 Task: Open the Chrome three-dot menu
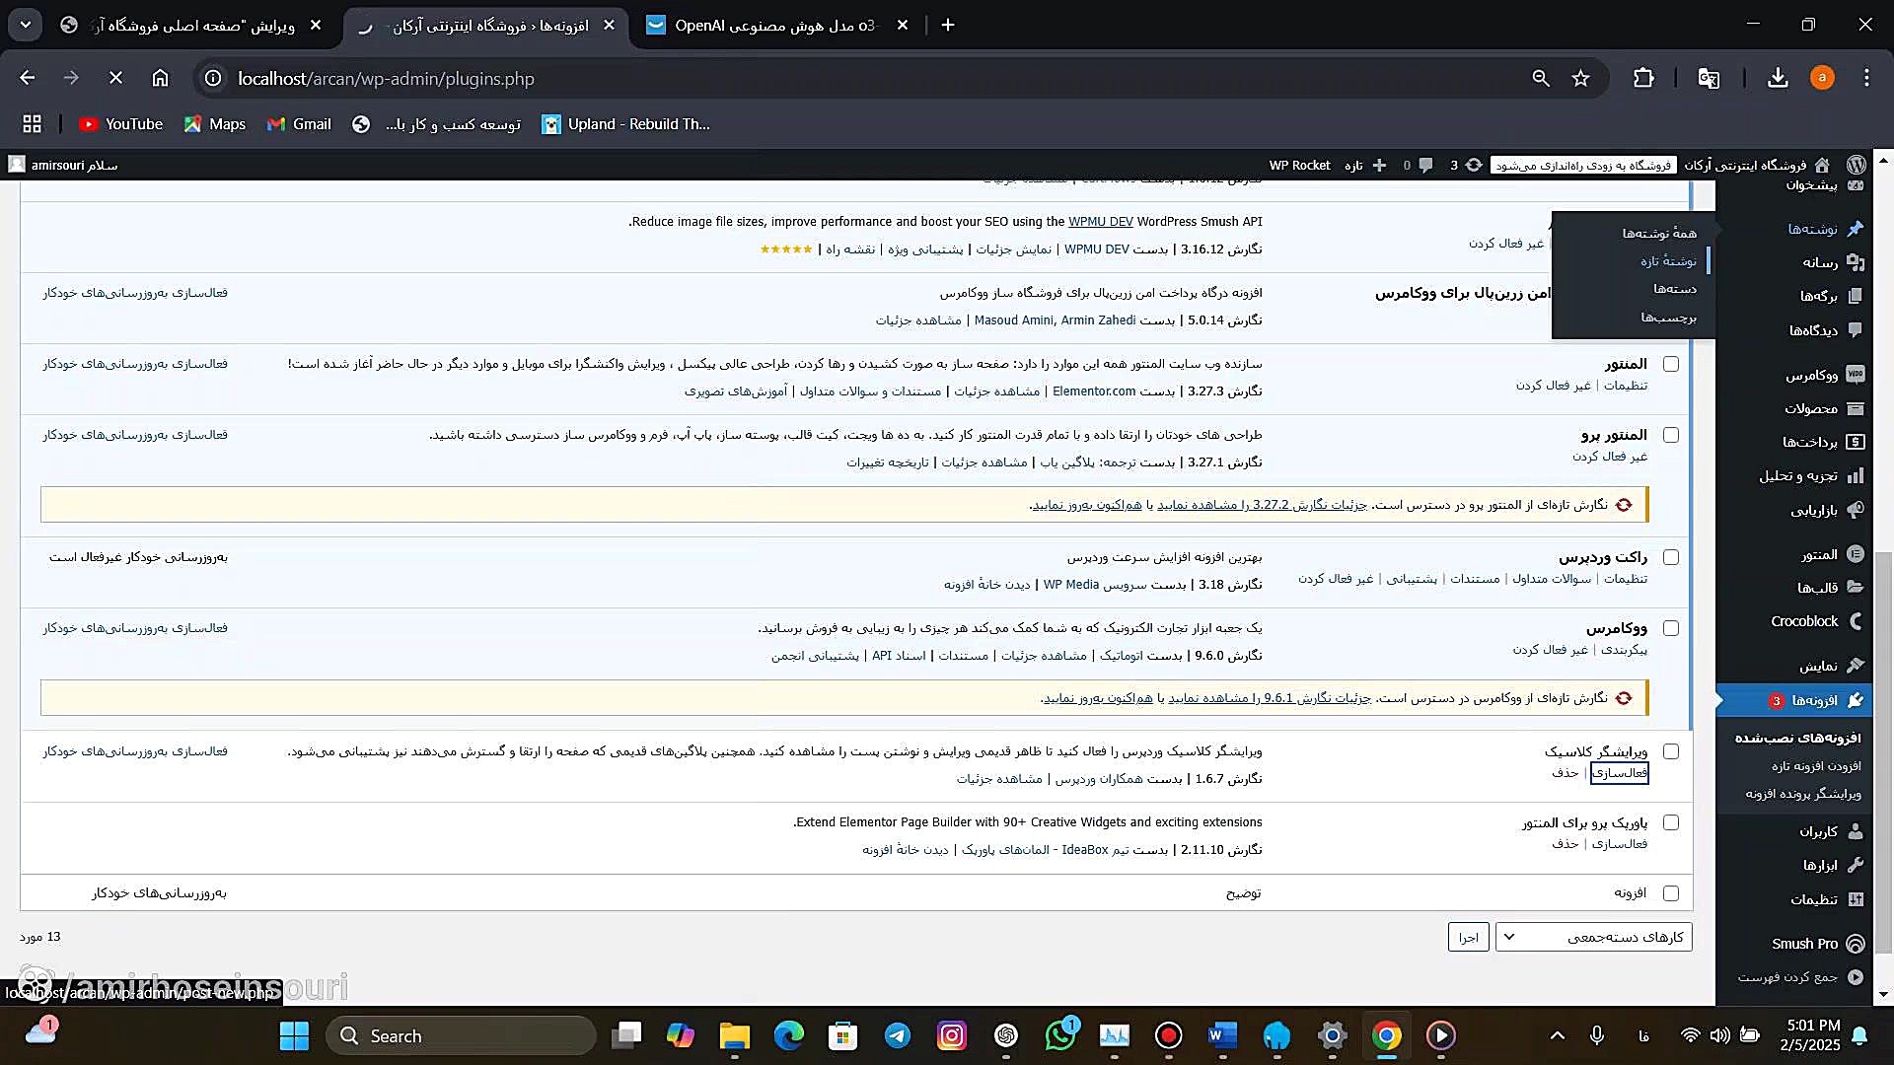[1866, 78]
